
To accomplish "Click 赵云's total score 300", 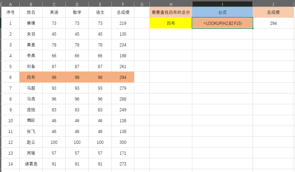I will [123, 142].
